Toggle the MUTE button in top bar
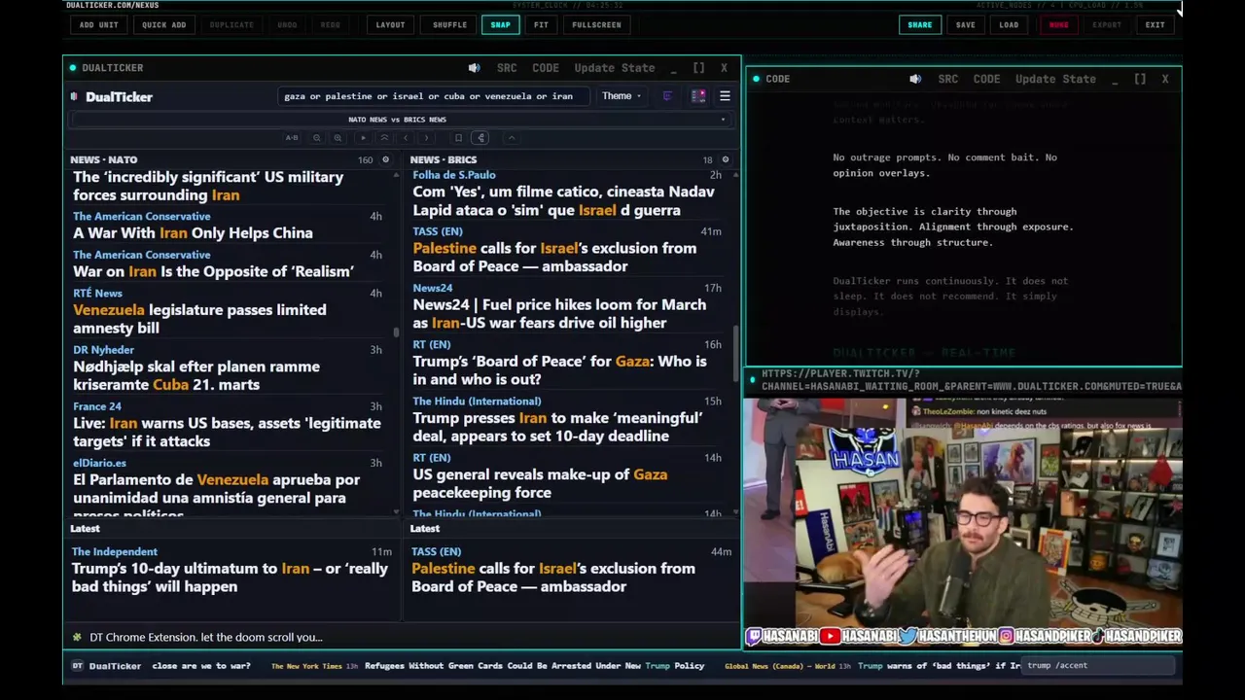Screen dimensions: 1245x700 pos(1058,24)
